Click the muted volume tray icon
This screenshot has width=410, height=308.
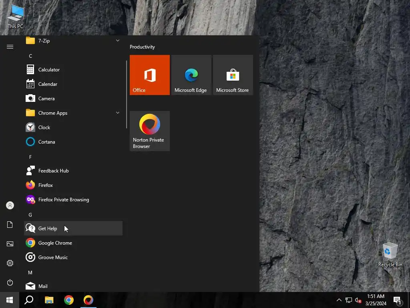click(358, 300)
